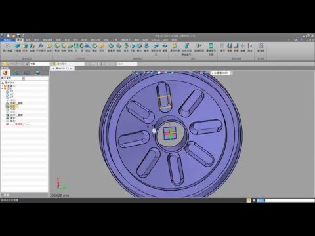Open the fourth manager panel tab icon

(37, 73)
